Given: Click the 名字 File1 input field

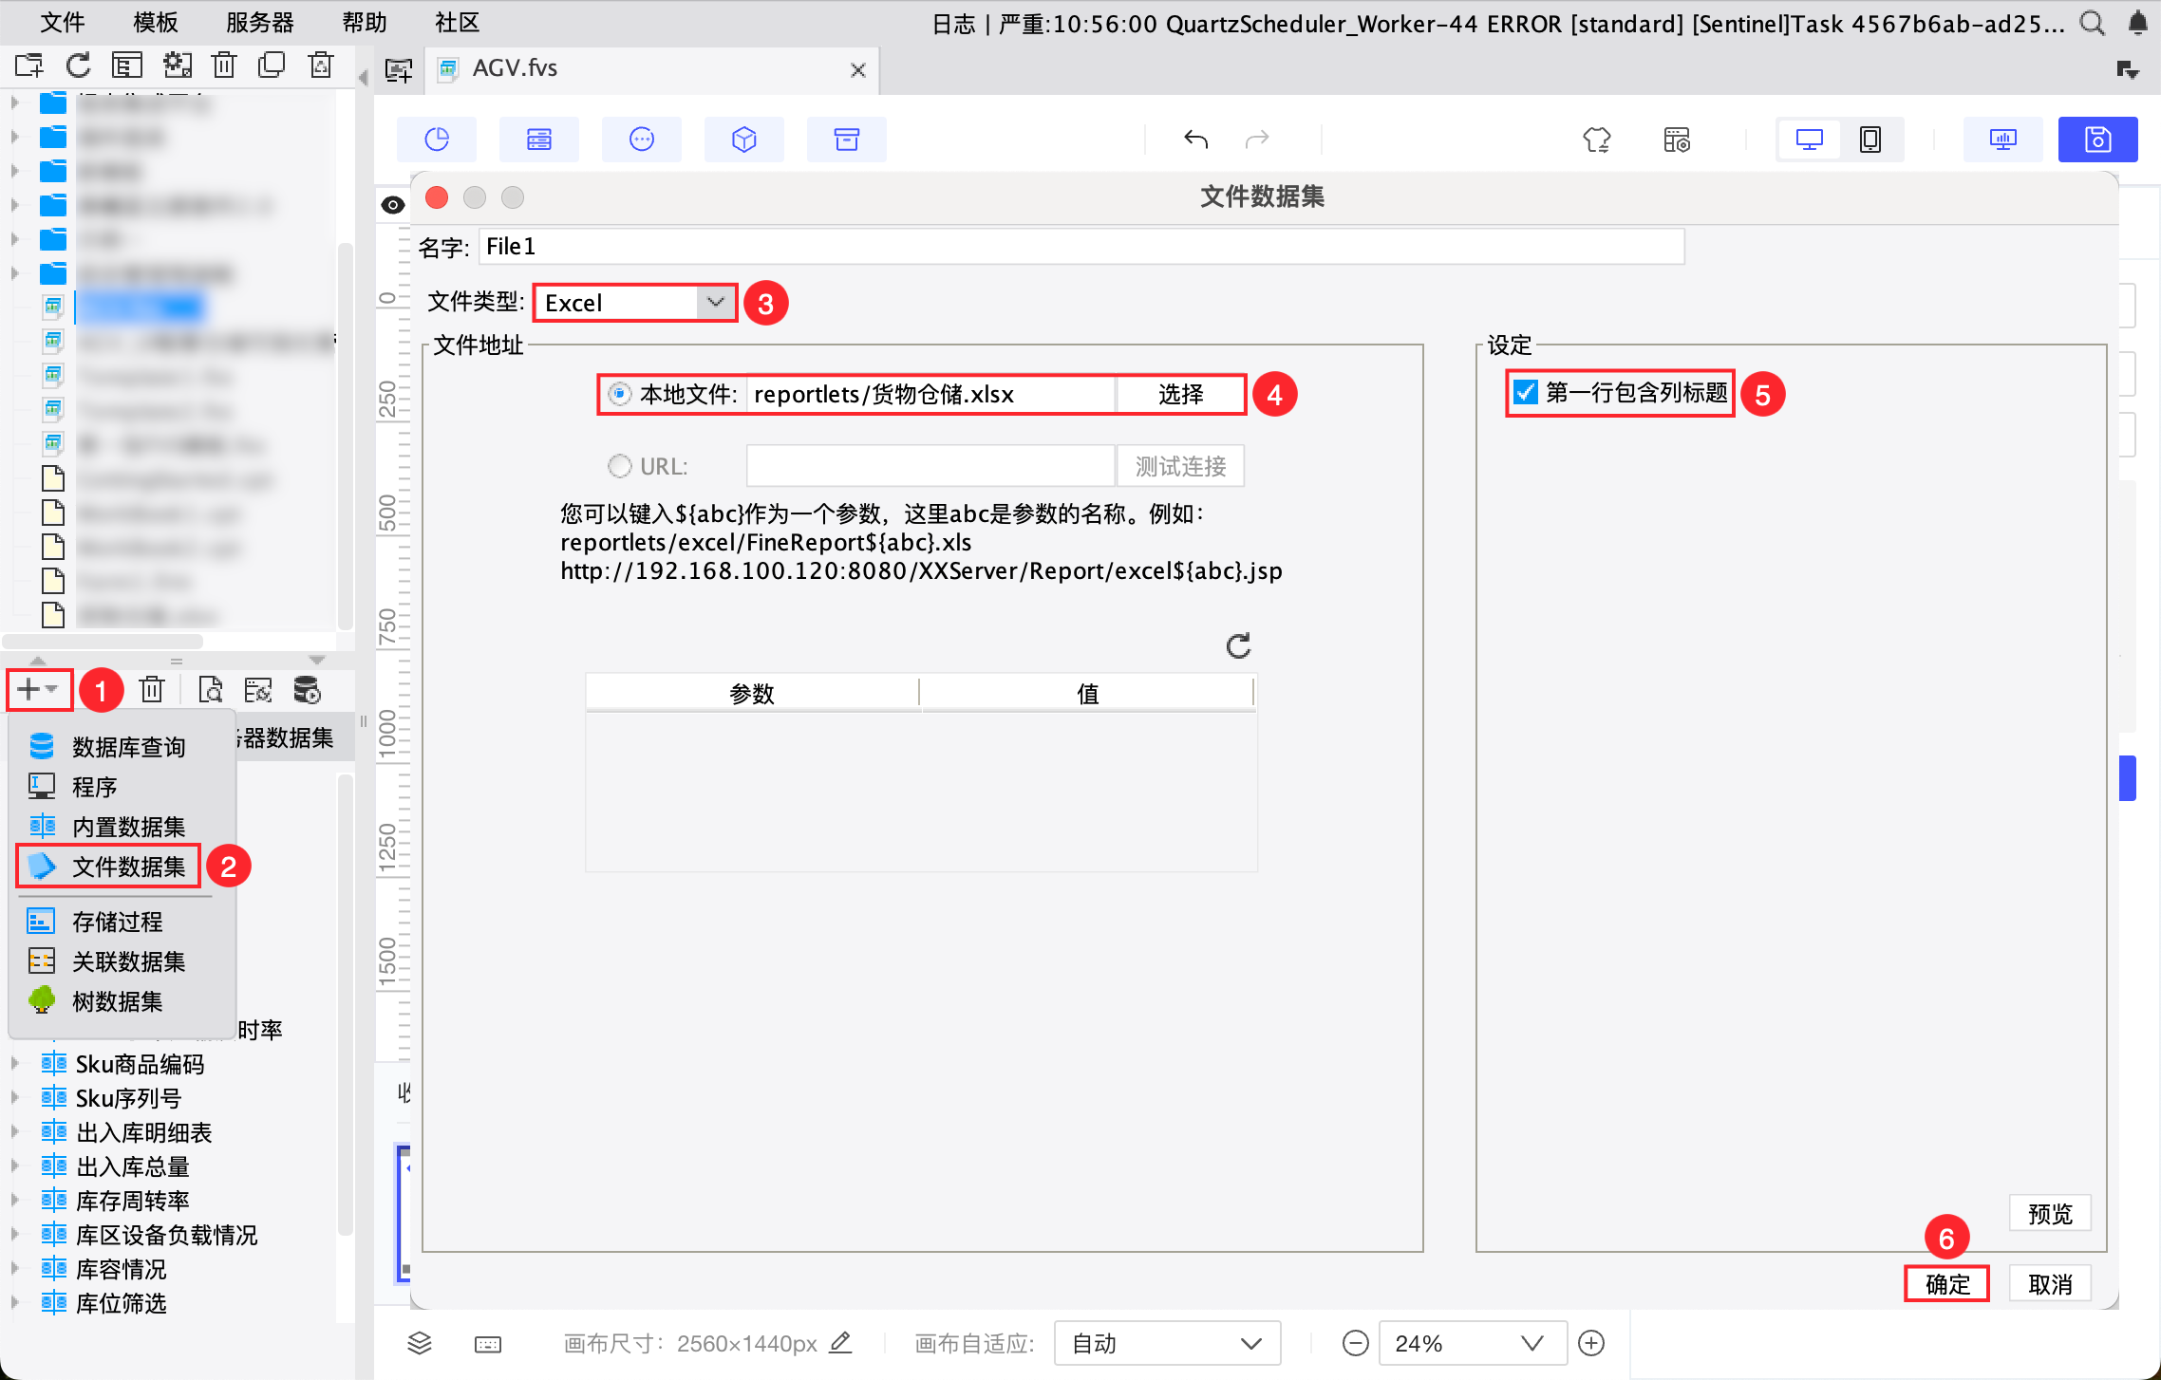Looking at the screenshot, I should coord(1080,247).
